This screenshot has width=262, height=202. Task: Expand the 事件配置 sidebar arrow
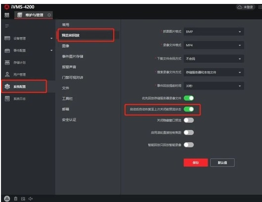52,50
